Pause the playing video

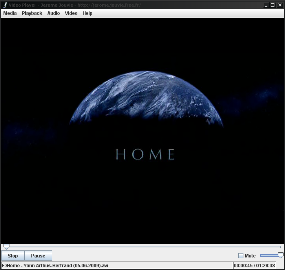click(38, 256)
